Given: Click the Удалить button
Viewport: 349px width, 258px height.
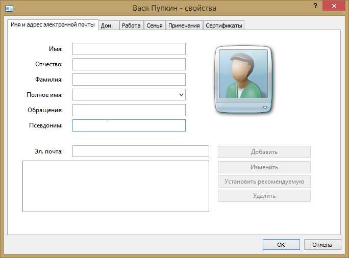Looking at the screenshot, I should tap(264, 196).
